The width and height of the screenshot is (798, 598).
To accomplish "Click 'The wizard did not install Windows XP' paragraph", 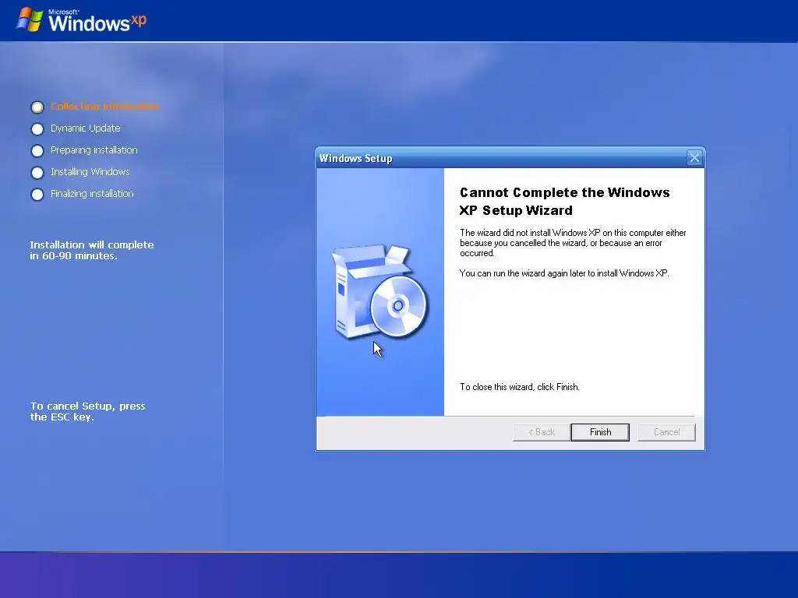I will click(573, 243).
